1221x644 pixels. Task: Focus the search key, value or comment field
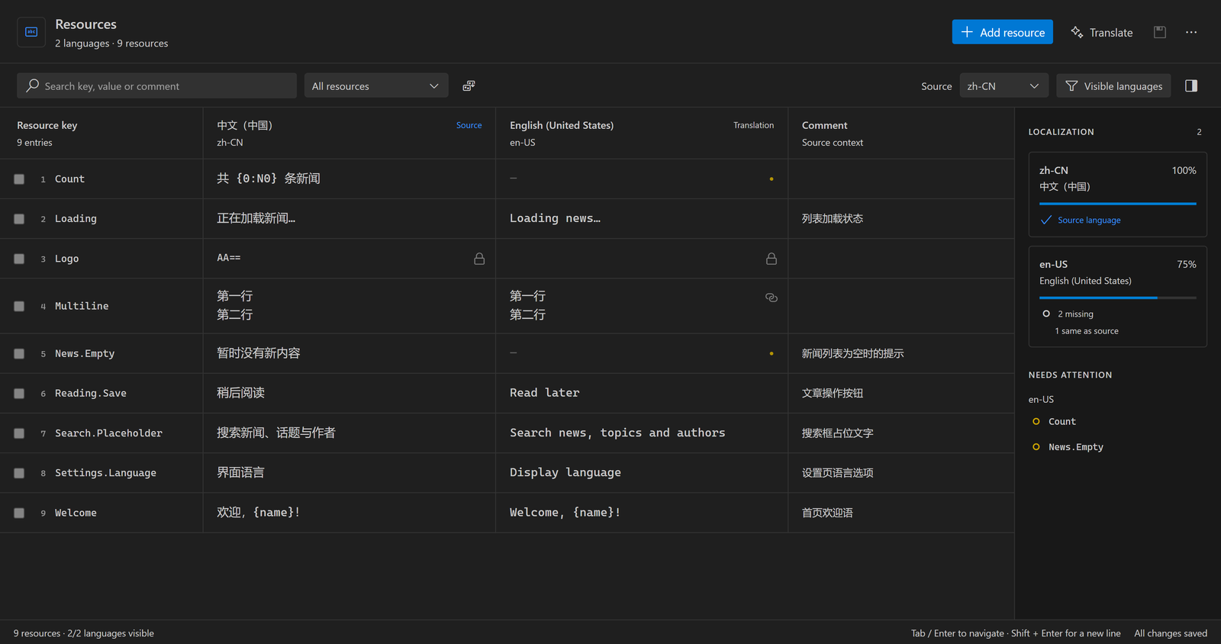pyautogui.click(x=156, y=86)
